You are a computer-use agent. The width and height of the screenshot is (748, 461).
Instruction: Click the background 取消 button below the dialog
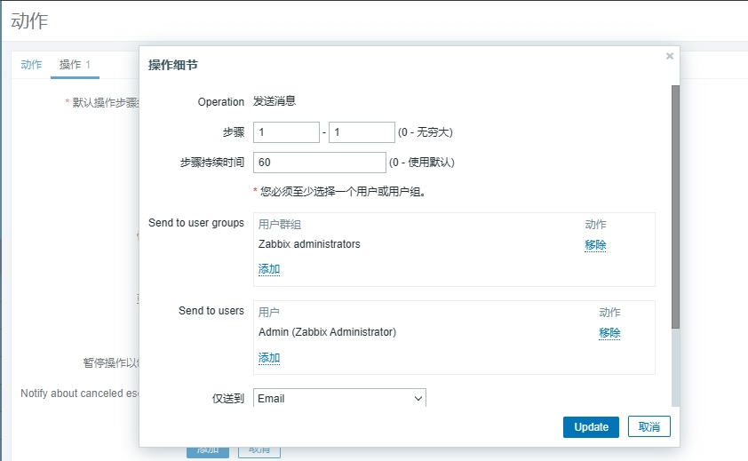pos(259,450)
